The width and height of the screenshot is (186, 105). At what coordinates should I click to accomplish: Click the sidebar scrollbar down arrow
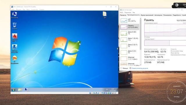tap(141, 65)
